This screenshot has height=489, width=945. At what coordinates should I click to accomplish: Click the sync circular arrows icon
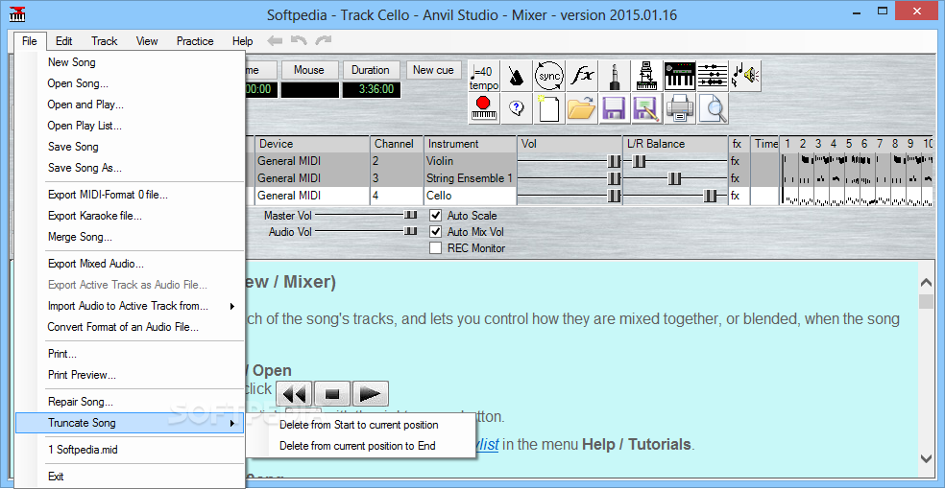[548, 76]
